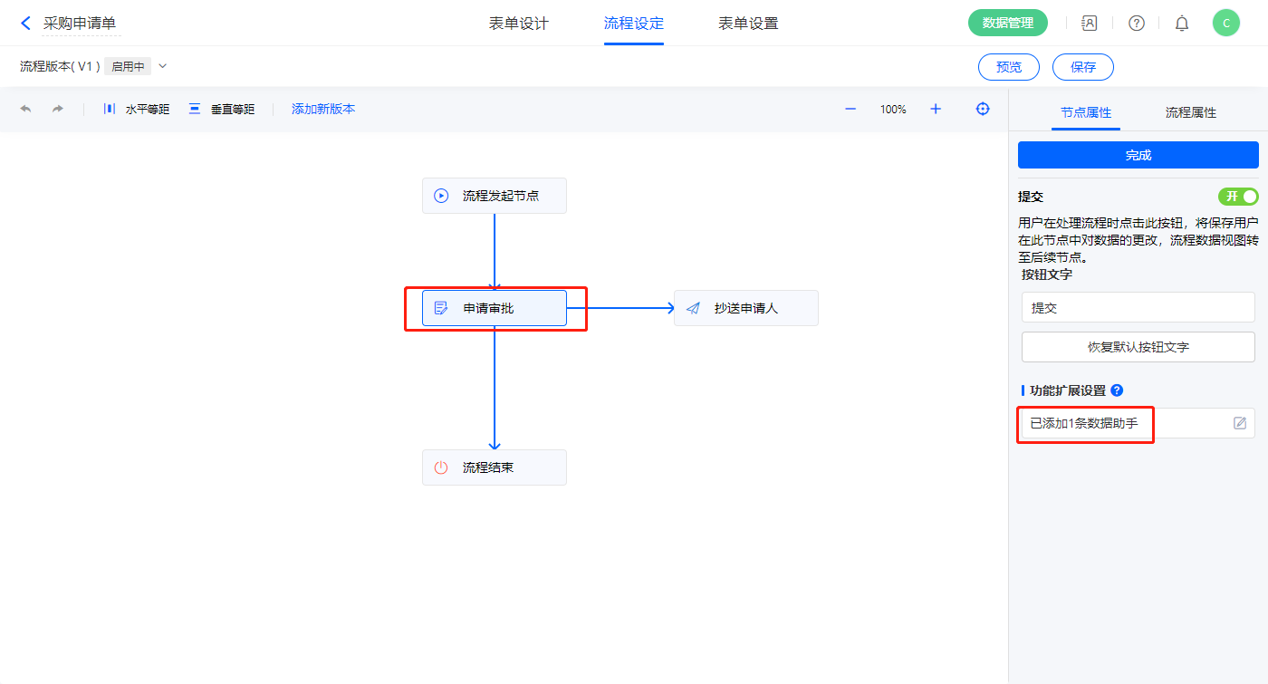
Task: Click the blue 完成 button
Action: tap(1138, 155)
